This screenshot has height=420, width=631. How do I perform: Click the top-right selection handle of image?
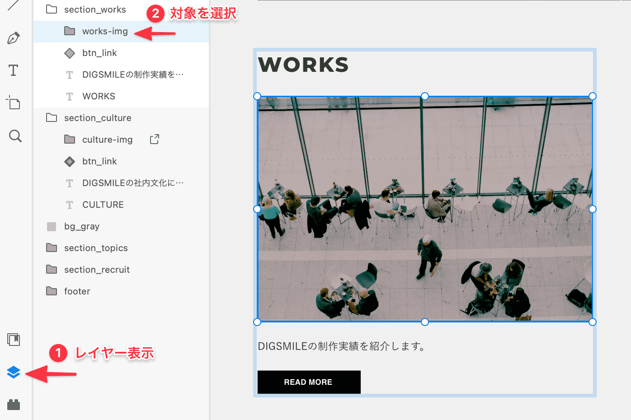593,96
